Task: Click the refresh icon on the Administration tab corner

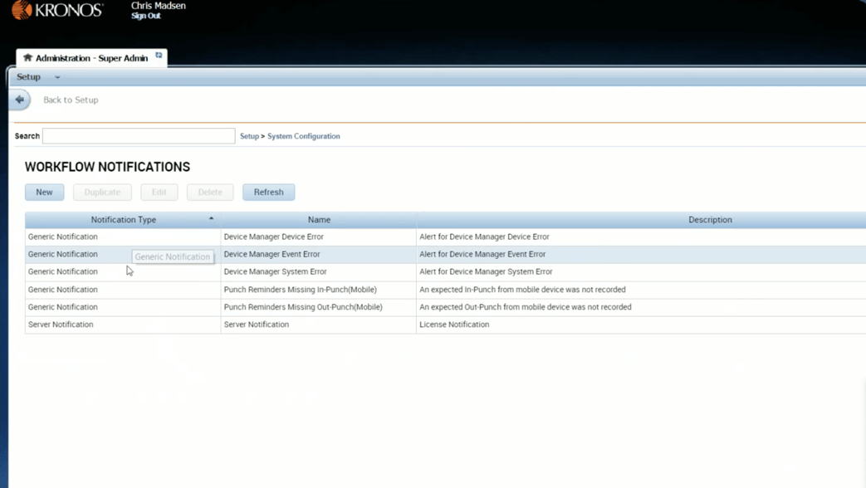Action: pyautogui.click(x=159, y=54)
